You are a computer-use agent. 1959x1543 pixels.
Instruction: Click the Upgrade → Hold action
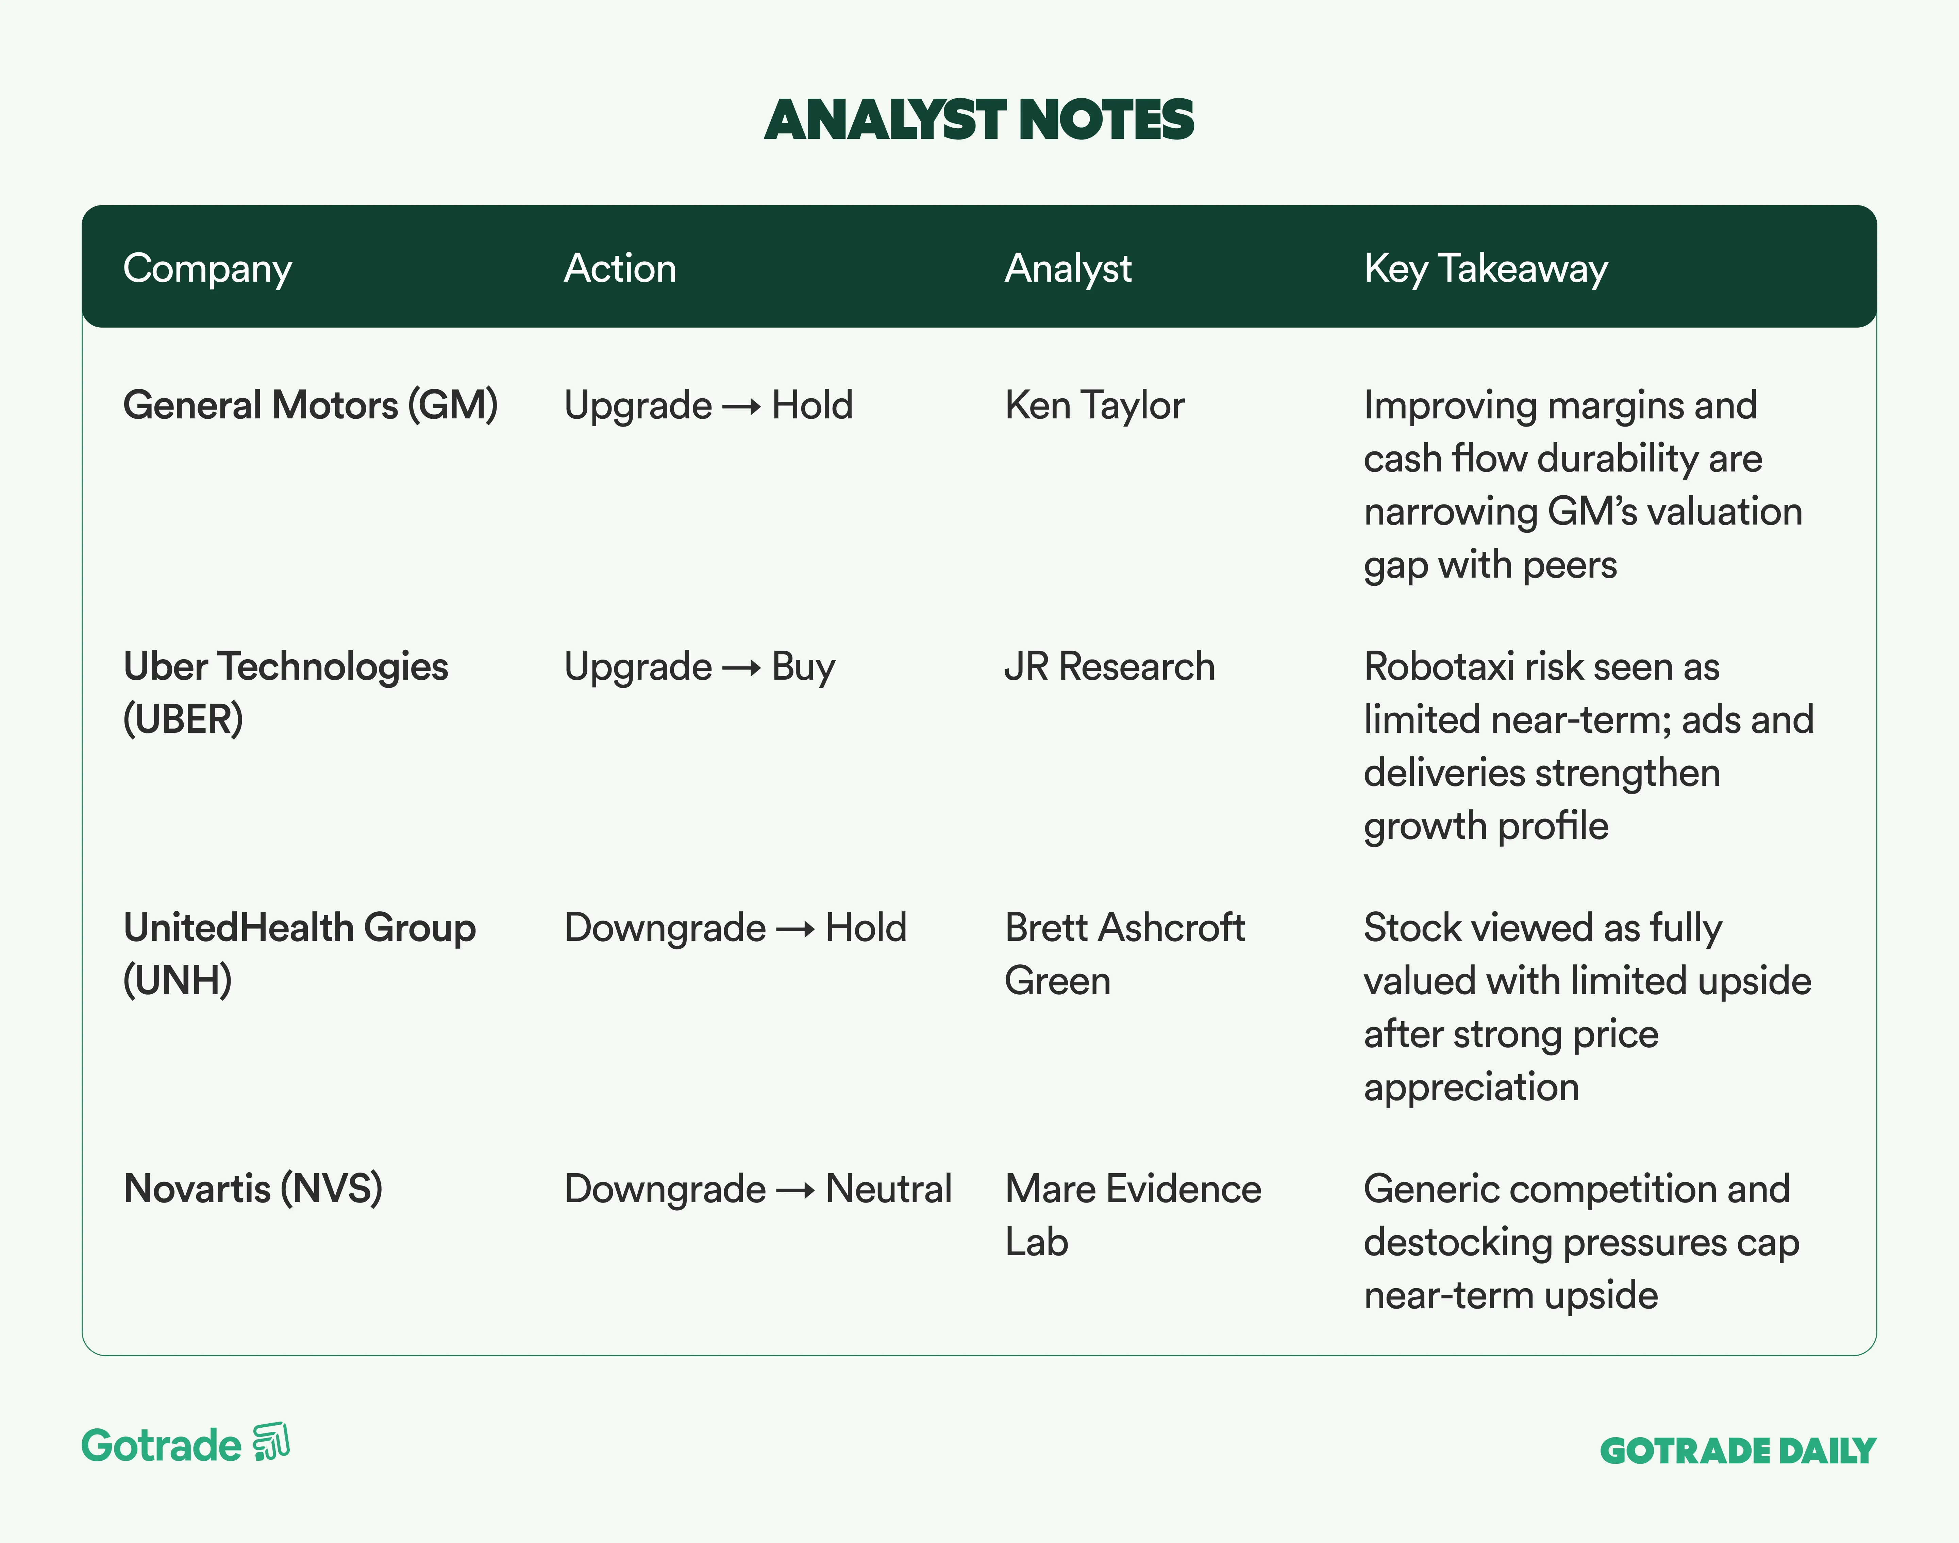click(x=708, y=405)
